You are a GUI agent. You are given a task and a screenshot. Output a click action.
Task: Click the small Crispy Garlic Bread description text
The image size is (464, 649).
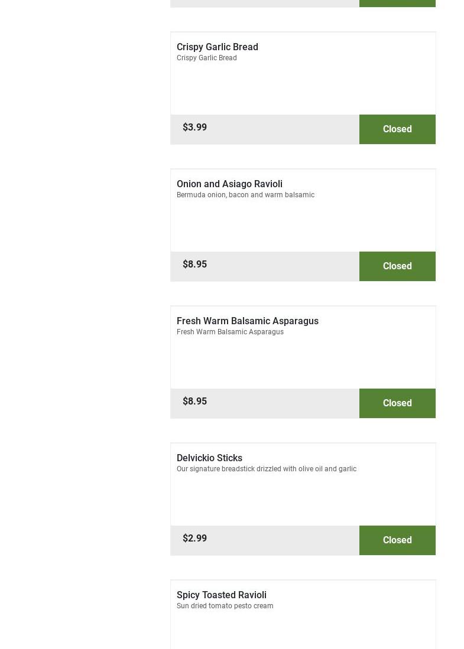click(206, 58)
